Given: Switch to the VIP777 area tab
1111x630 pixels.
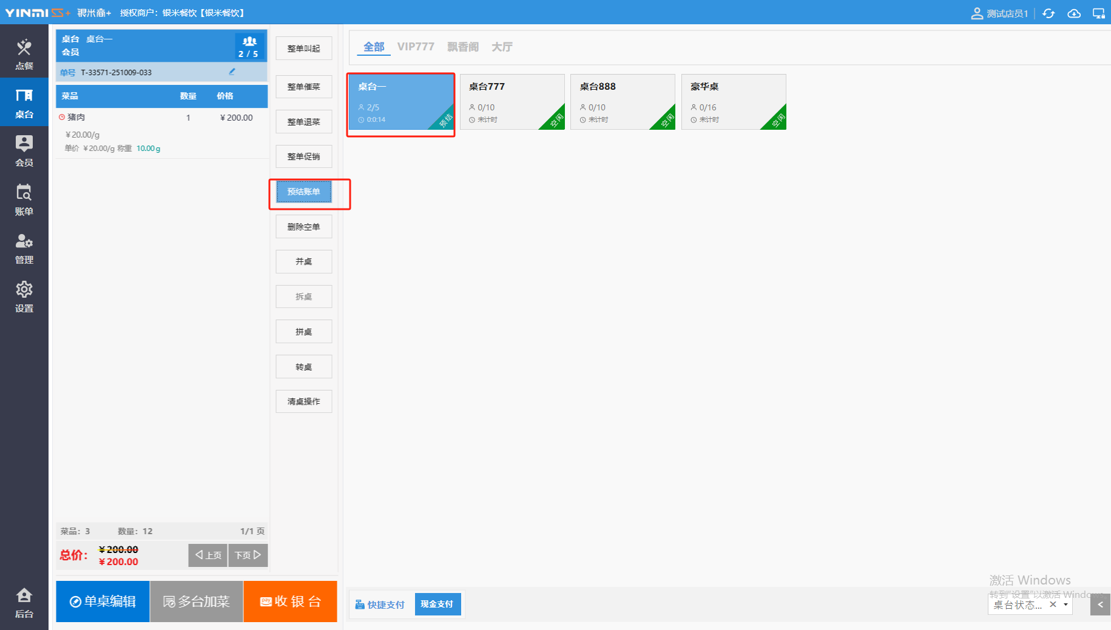Looking at the screenshot, I should coord(416,47).
